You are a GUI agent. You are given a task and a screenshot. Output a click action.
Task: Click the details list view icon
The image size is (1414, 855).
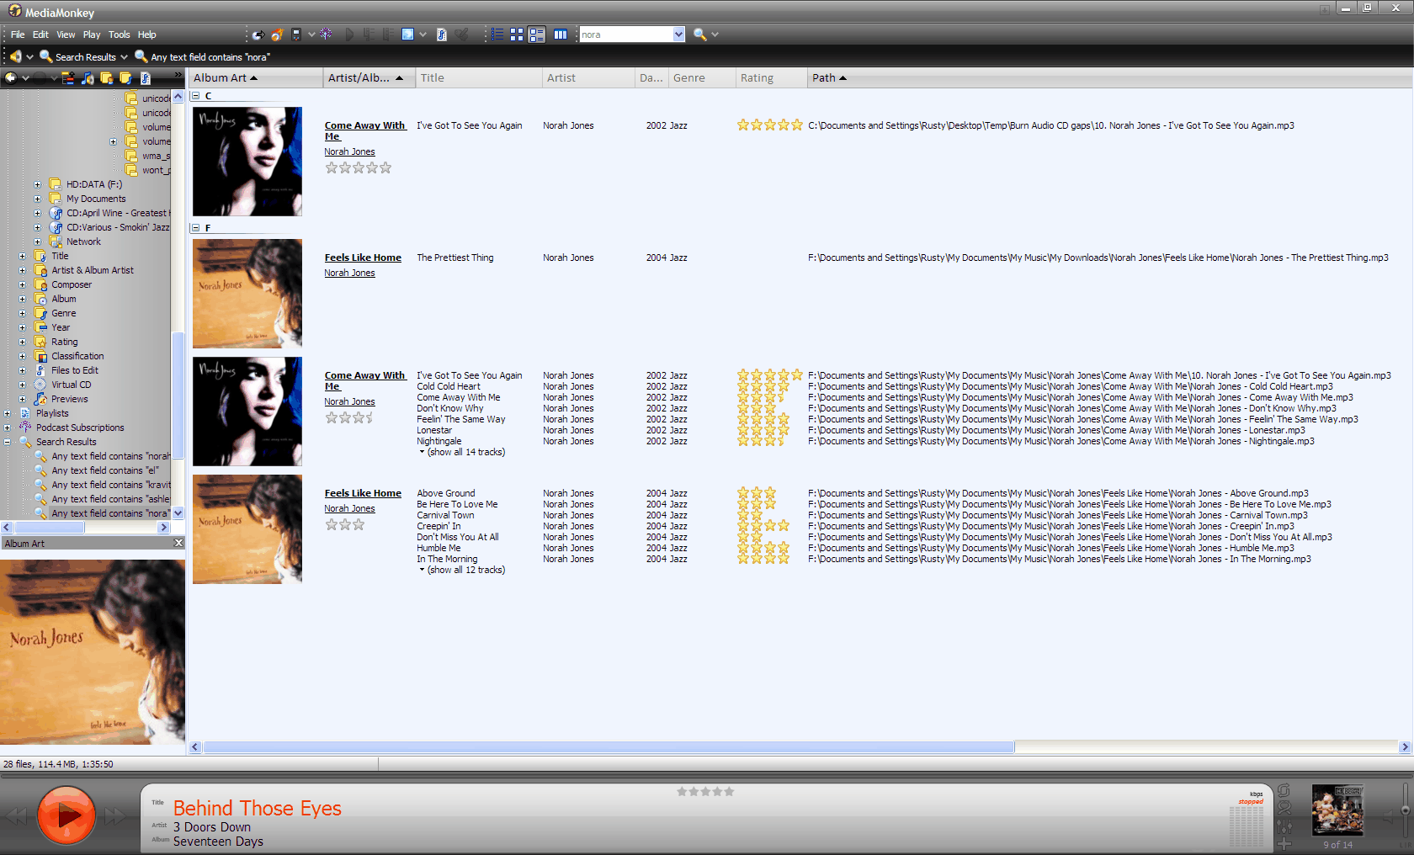click(497, 35)
